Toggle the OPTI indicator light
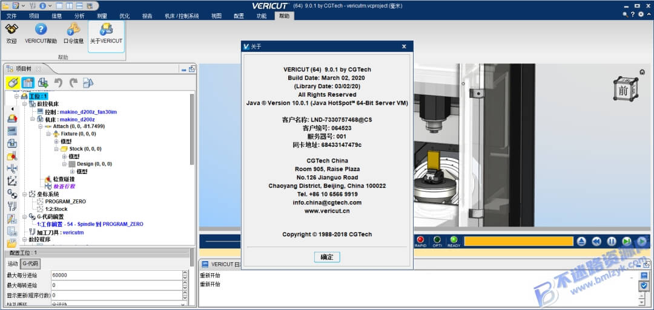Image resolution: width=654 pixels, height=310 pixels. (x=437, y=241)
